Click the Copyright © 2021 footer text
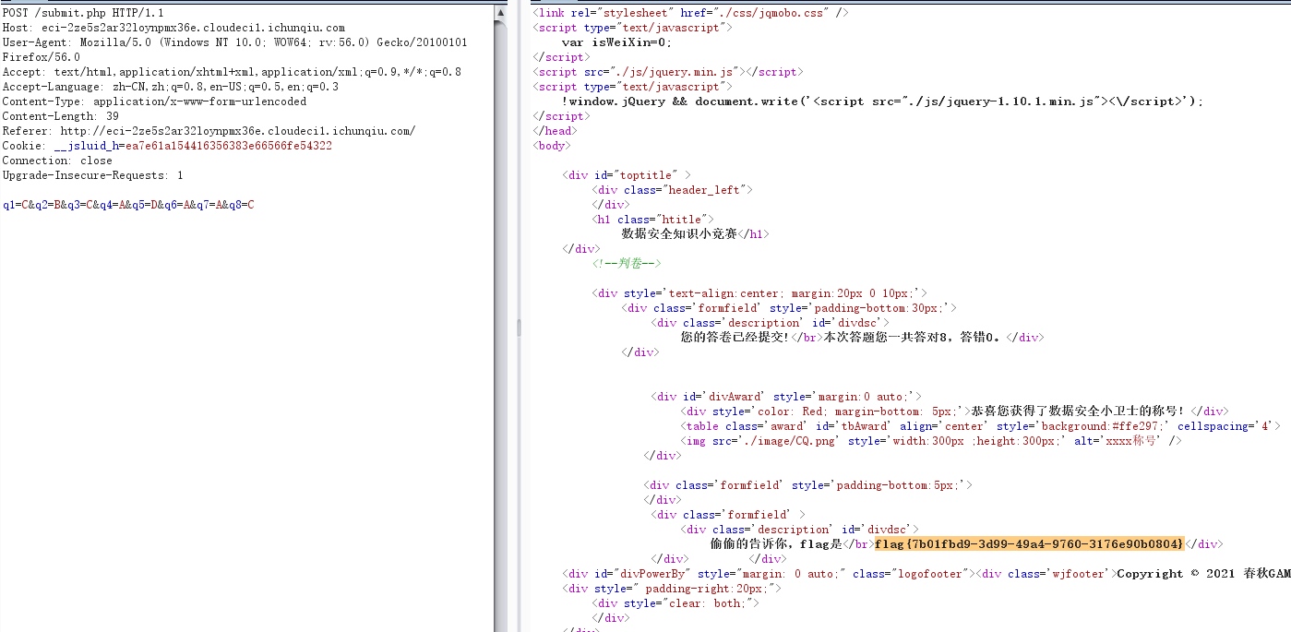The width and height of the screenshot is (1291, 632). pyautogui.click(x=1203, y=574)
